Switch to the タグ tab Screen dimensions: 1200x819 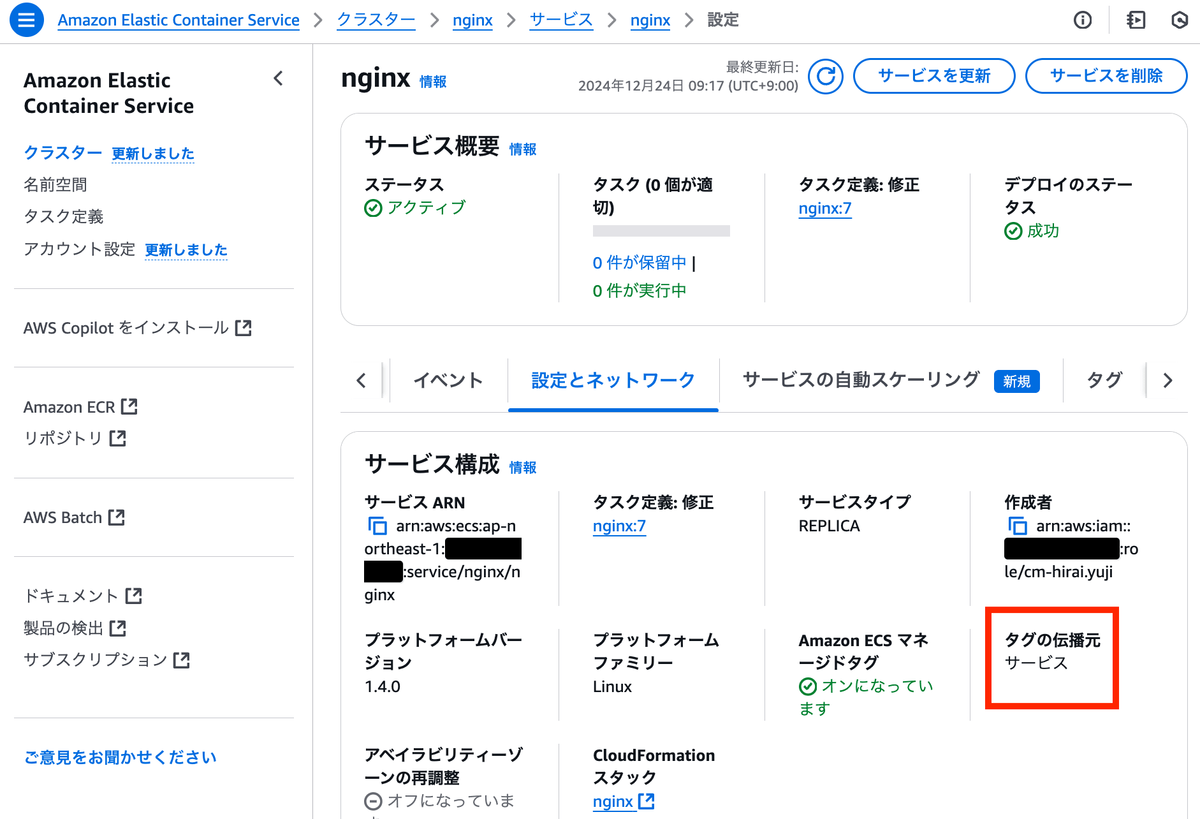1104,380
